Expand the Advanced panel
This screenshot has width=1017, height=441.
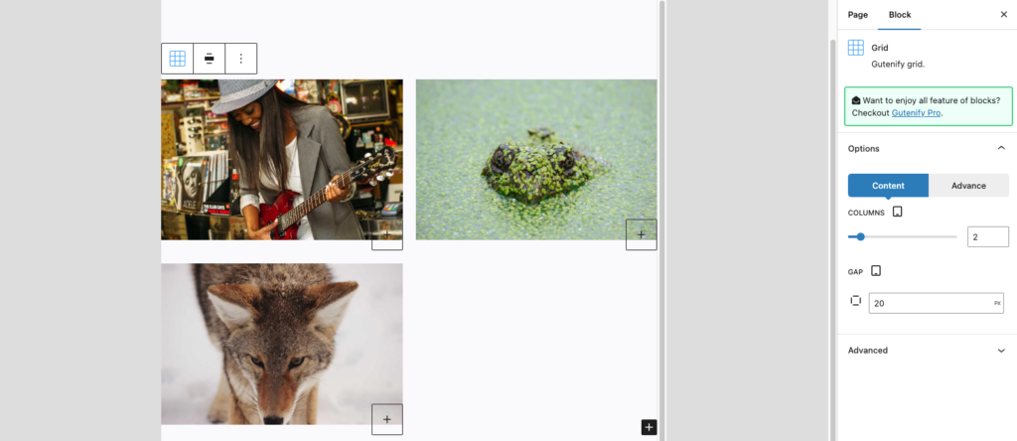click(x=1001, y=351)
